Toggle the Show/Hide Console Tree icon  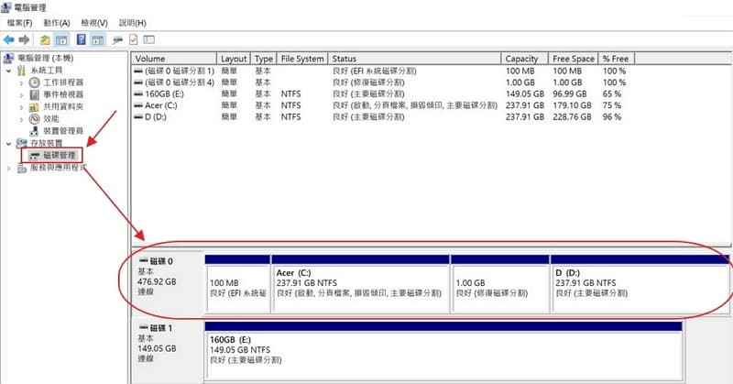[x=61, y=39]
